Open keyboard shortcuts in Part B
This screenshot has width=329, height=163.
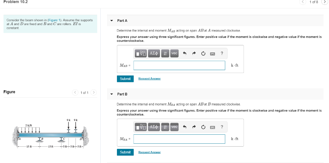click(212, 127)
